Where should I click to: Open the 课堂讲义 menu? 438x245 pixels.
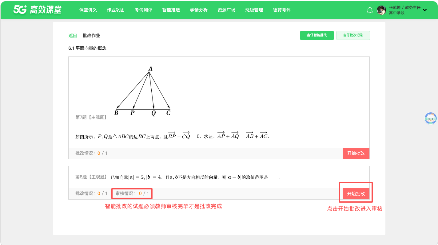88,10
